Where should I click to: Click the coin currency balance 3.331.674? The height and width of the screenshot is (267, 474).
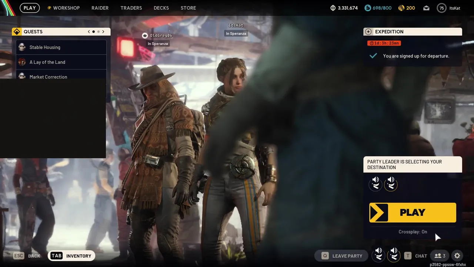pos(344,8)
